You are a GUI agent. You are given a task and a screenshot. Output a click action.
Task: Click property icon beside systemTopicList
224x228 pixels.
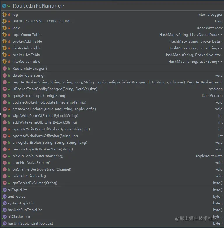[5, 203]
